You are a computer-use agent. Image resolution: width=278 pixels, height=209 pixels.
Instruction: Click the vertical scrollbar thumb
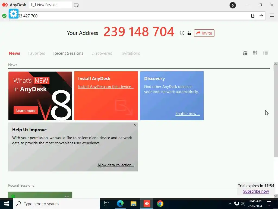[x=276, y=111]
